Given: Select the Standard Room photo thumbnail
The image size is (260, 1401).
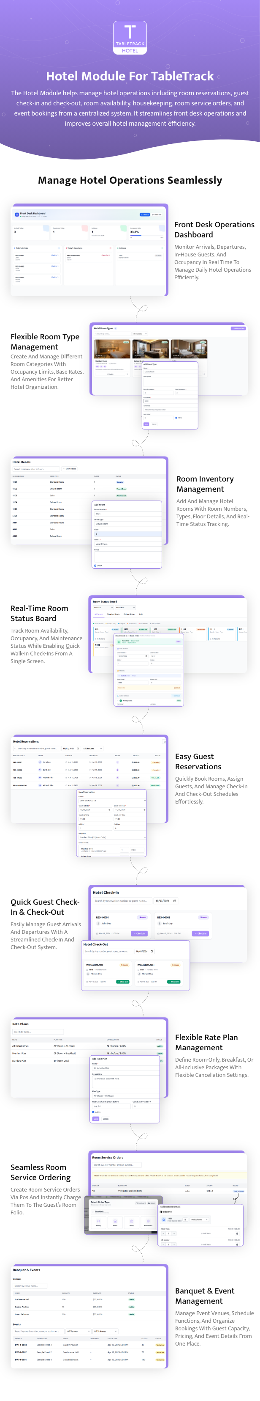Looking at the screenshot, I should tap(112, 349).
